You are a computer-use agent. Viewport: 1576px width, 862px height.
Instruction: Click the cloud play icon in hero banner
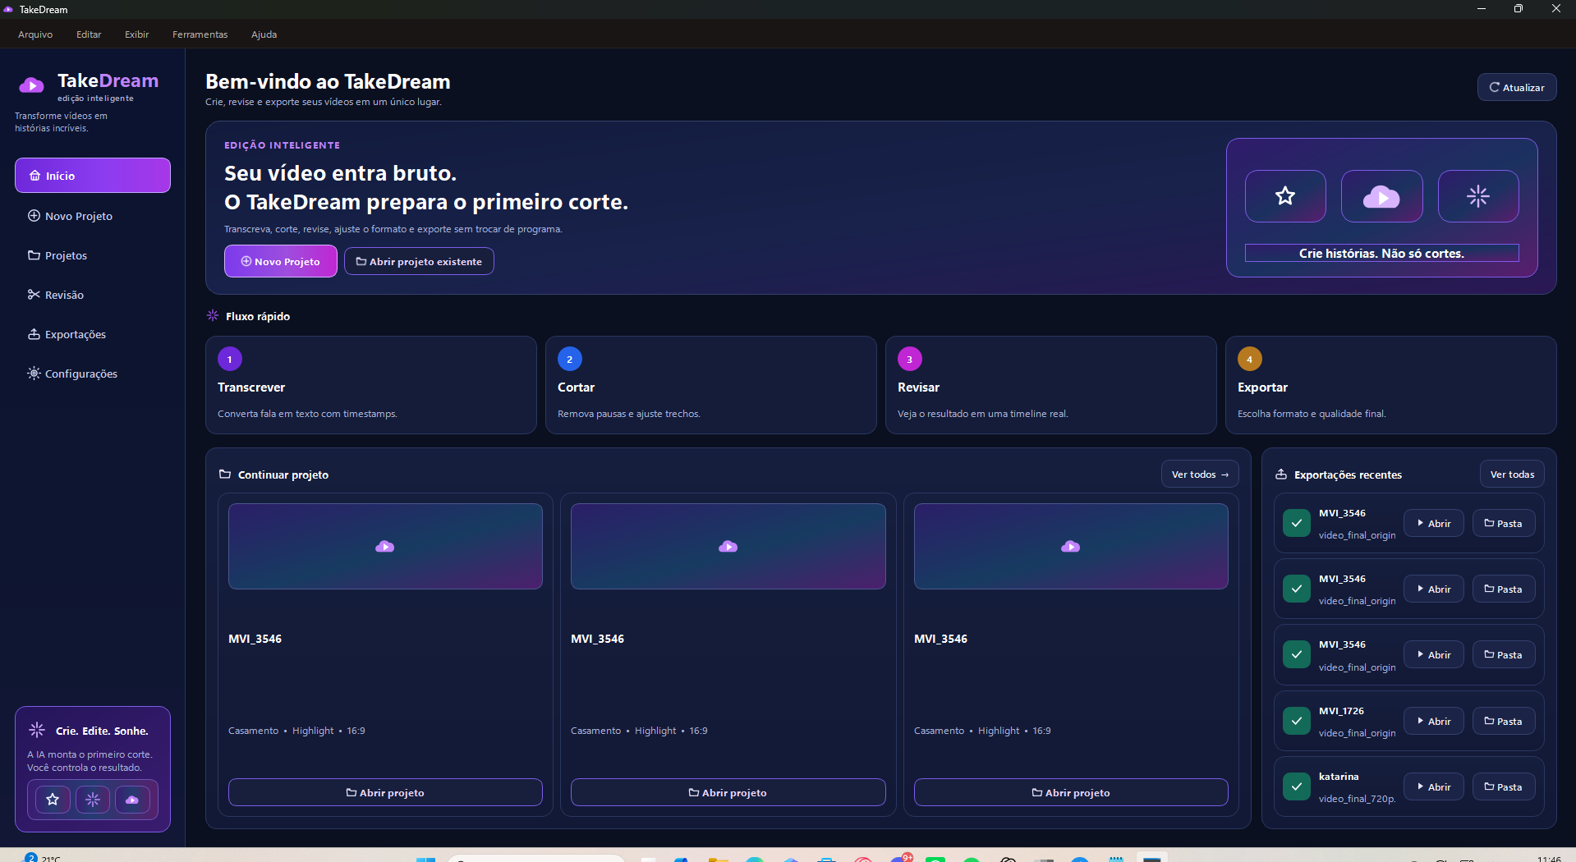point(1381,196)
